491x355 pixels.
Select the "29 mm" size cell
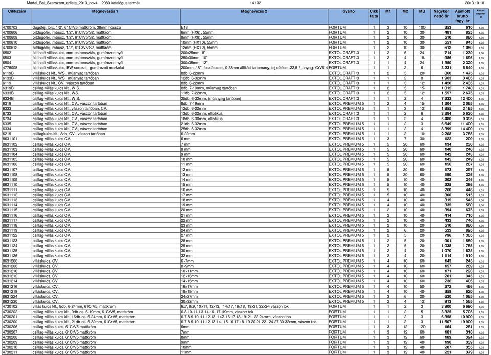click(187, 246)
